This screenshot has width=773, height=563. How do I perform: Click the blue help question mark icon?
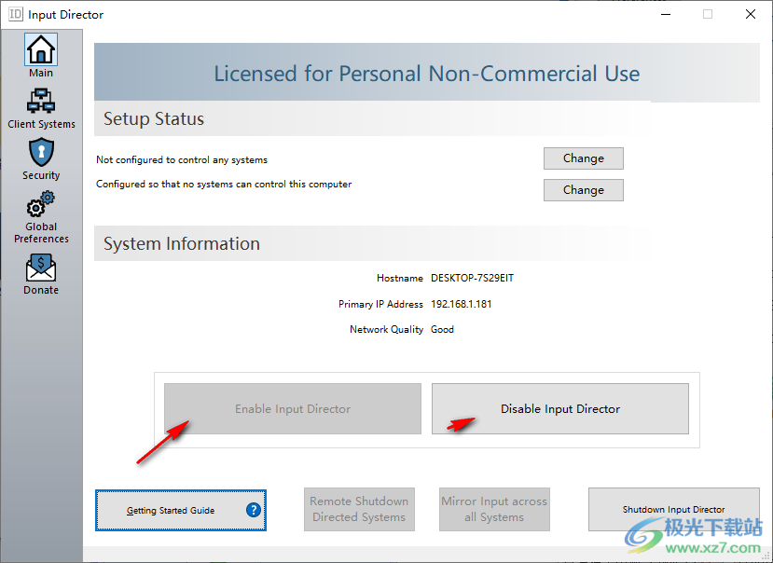pos(254,510)
